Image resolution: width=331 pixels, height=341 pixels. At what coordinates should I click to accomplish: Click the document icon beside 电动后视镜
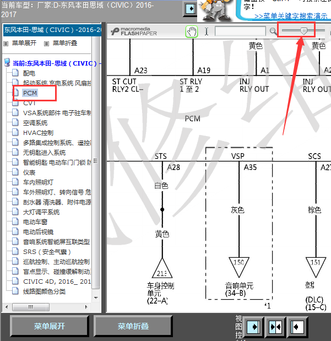click(x=15, y=231)
